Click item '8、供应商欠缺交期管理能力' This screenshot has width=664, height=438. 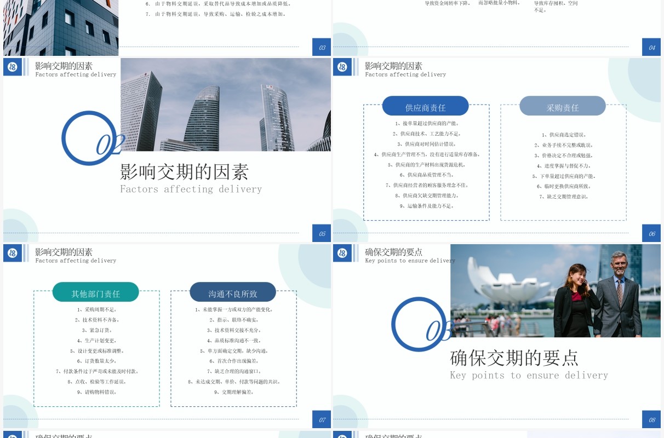point(426,195)
